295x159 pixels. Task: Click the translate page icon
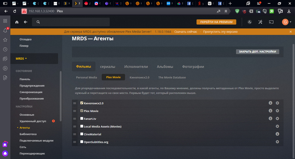point(218,11)
